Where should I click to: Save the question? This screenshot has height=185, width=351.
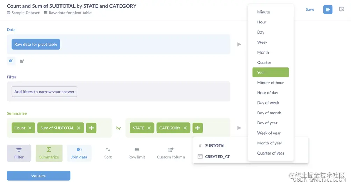(310, 9)
